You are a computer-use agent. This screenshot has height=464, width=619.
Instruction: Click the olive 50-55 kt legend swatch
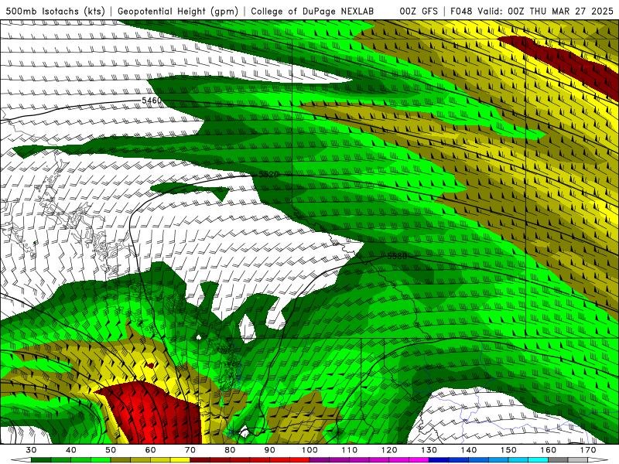[x=121, y=460]
